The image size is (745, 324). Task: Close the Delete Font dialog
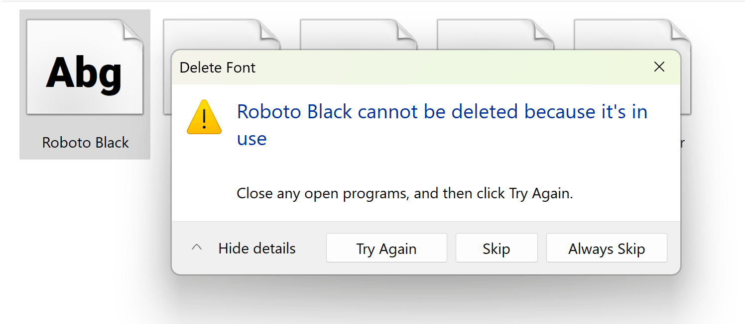(x=659, y=67)
